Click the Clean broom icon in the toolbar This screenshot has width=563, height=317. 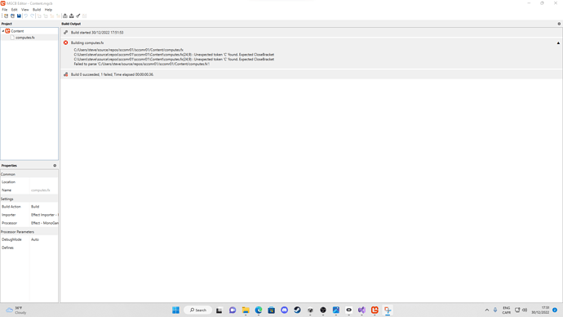point(78,16)
